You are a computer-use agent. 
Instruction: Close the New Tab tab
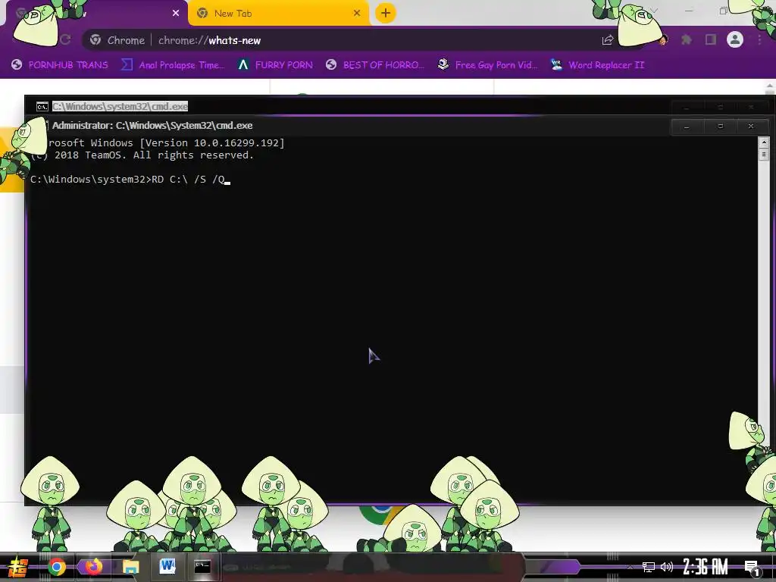[357, 14]
